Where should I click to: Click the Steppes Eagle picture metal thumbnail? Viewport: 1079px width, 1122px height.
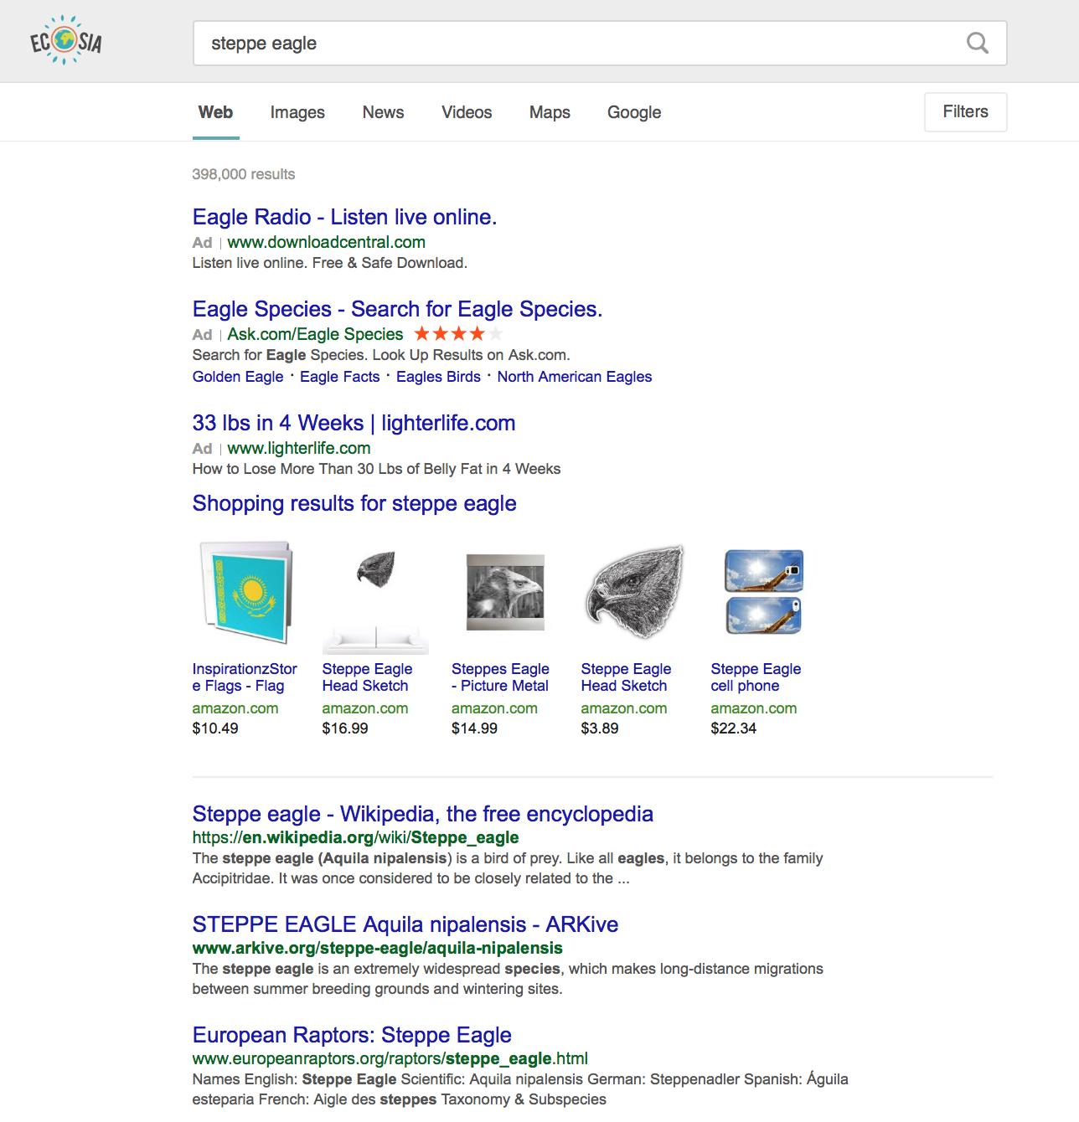(x=505, y=592)
